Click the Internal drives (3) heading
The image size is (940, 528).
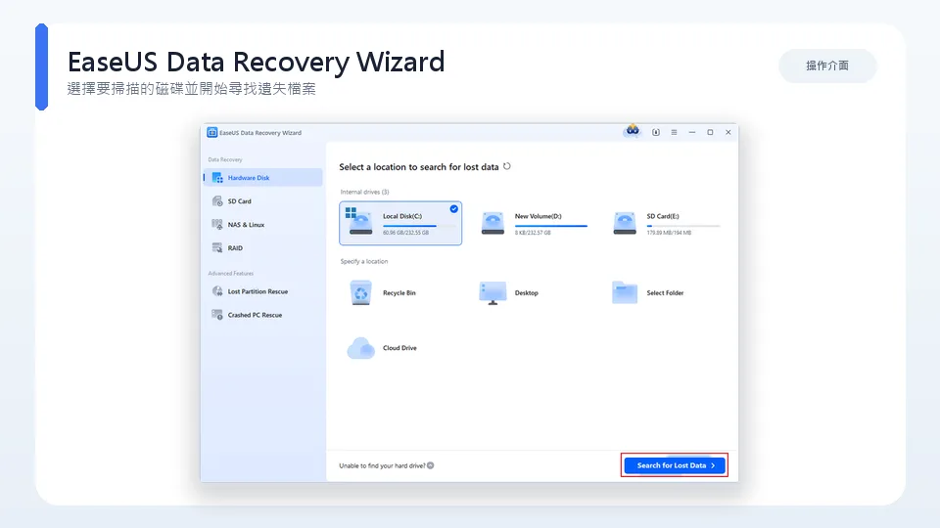[x=364, y=192]
